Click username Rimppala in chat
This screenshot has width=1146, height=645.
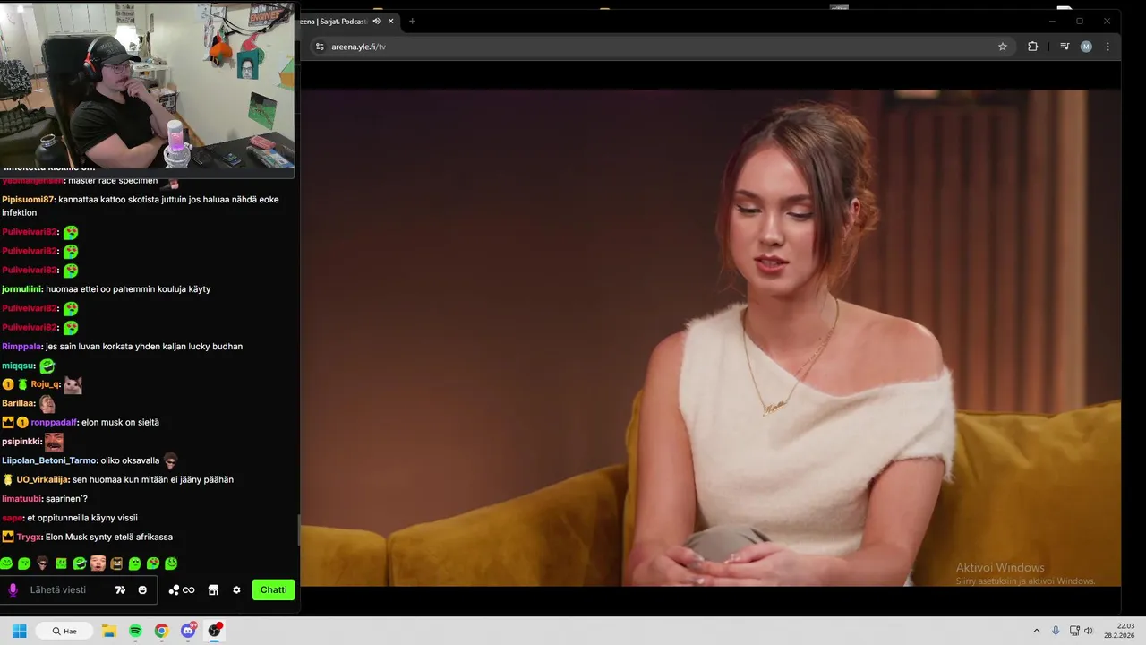[x=21, y=347]
